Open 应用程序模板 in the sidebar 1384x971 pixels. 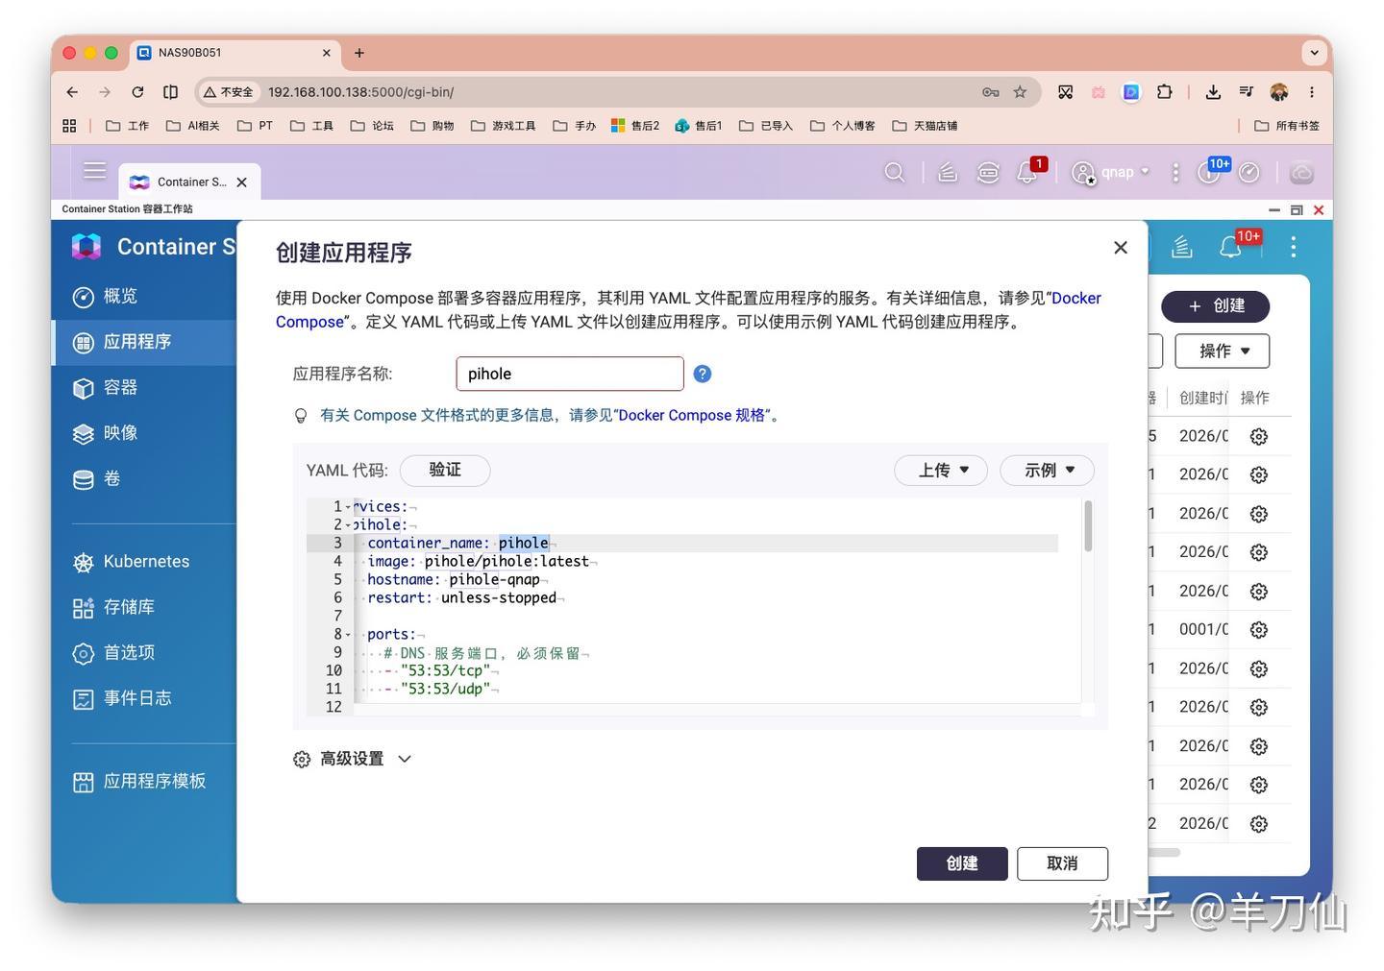[x=145, y=782]
